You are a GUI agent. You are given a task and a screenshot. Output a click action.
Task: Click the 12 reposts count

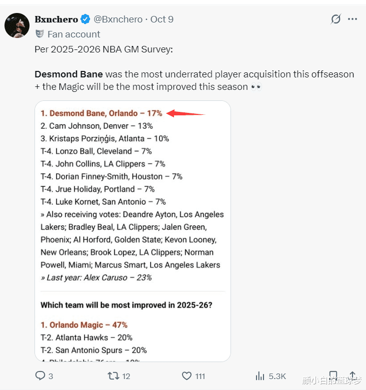coord(126,376)
